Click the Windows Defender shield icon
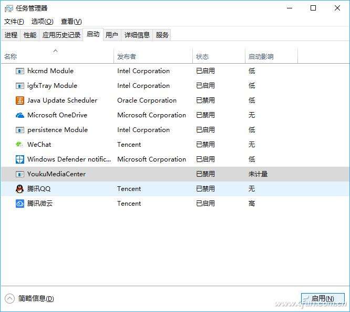This screenshot has width=350, height=312. click(x=20, y=159)
